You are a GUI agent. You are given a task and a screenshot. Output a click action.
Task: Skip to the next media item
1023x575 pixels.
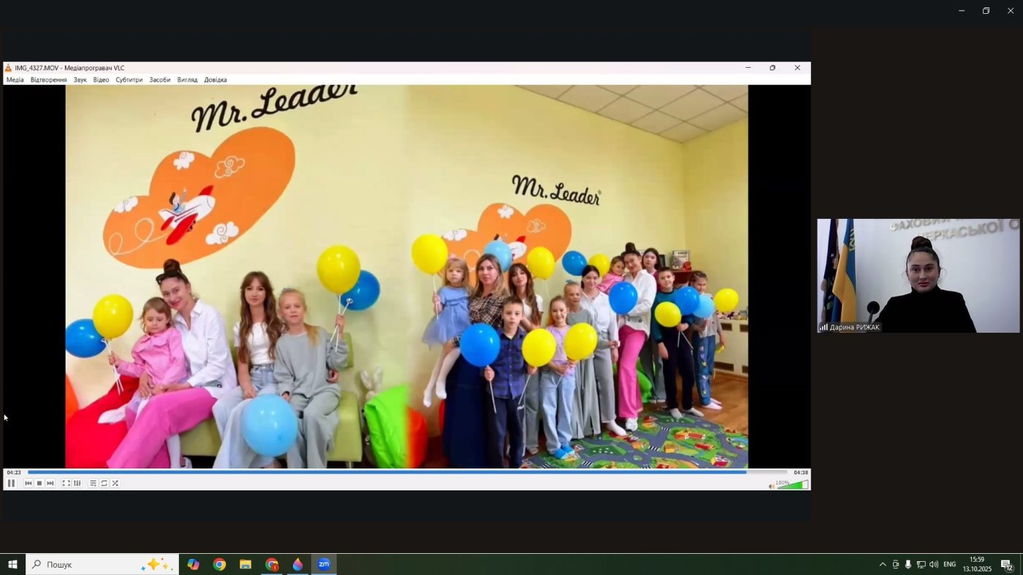click(50, 483)
